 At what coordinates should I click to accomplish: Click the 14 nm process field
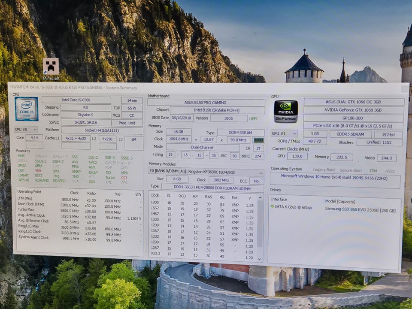pyautogui.click(x=132, y=100)
